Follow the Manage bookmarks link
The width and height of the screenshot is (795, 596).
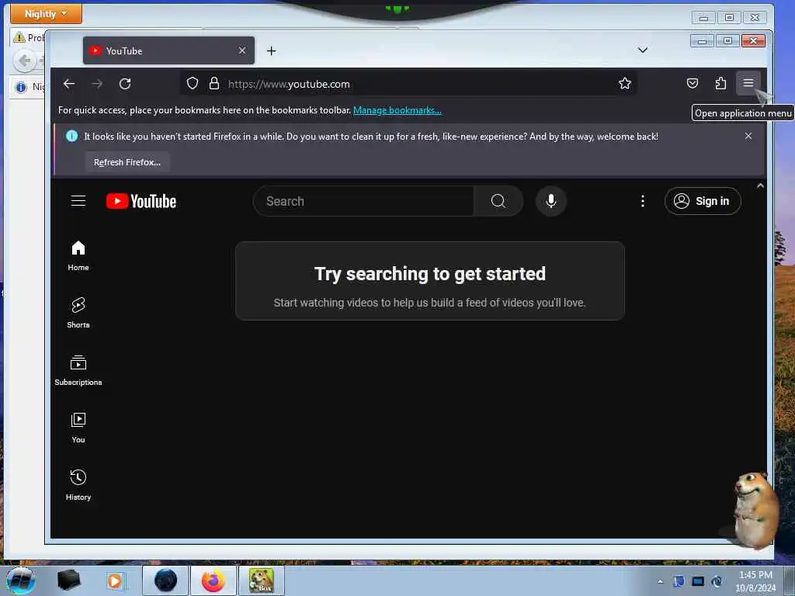point(397,110)
